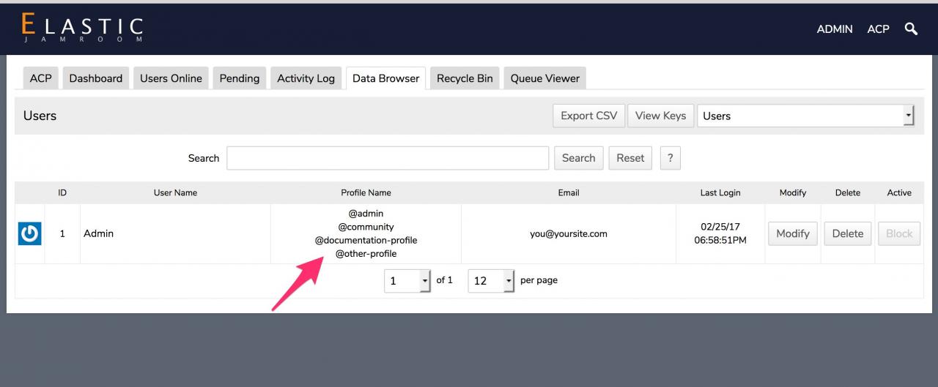Expand the page number dropdown

point(407,281)
